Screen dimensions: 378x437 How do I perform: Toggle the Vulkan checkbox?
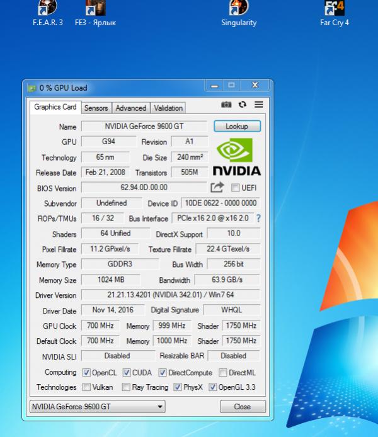click(x=86, y=387)
